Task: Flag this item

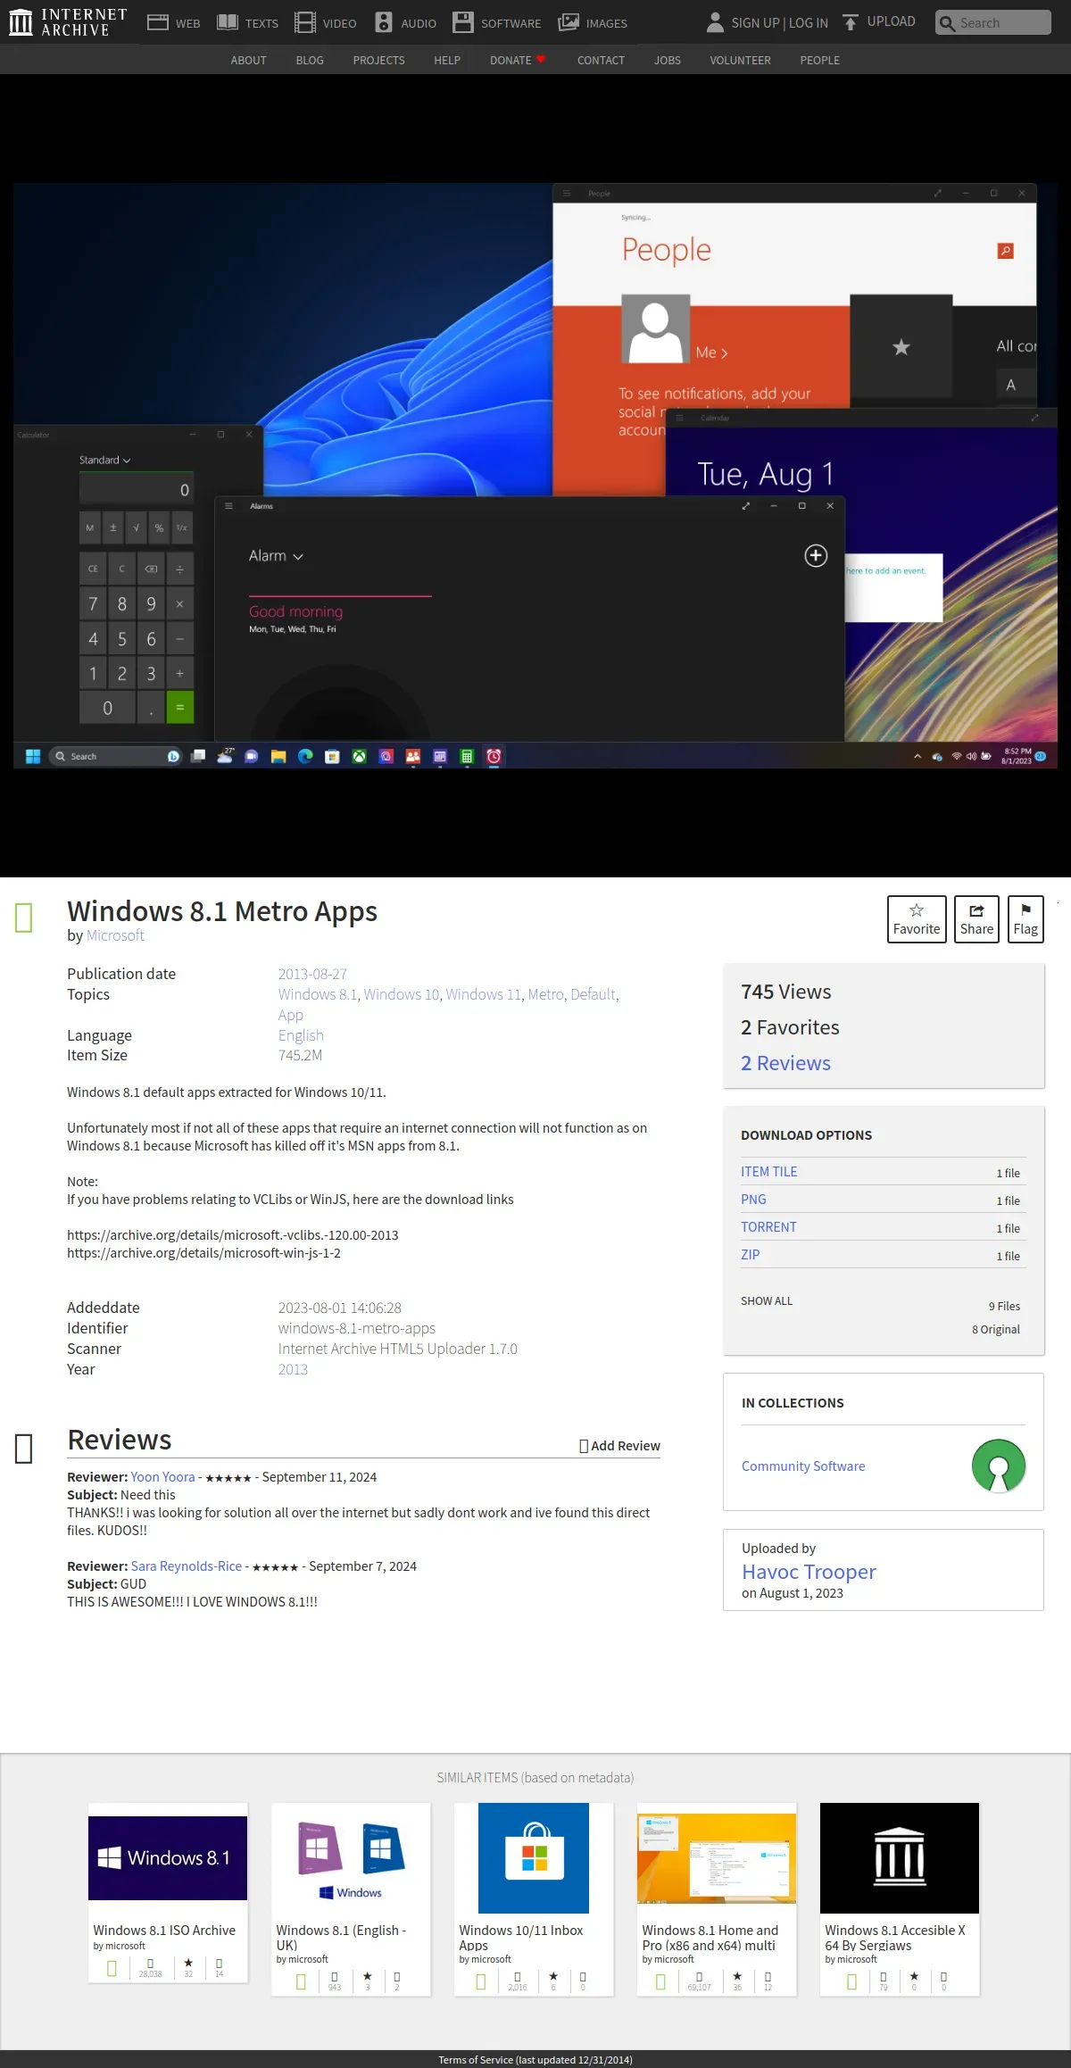Action: tap(1025, 918)
